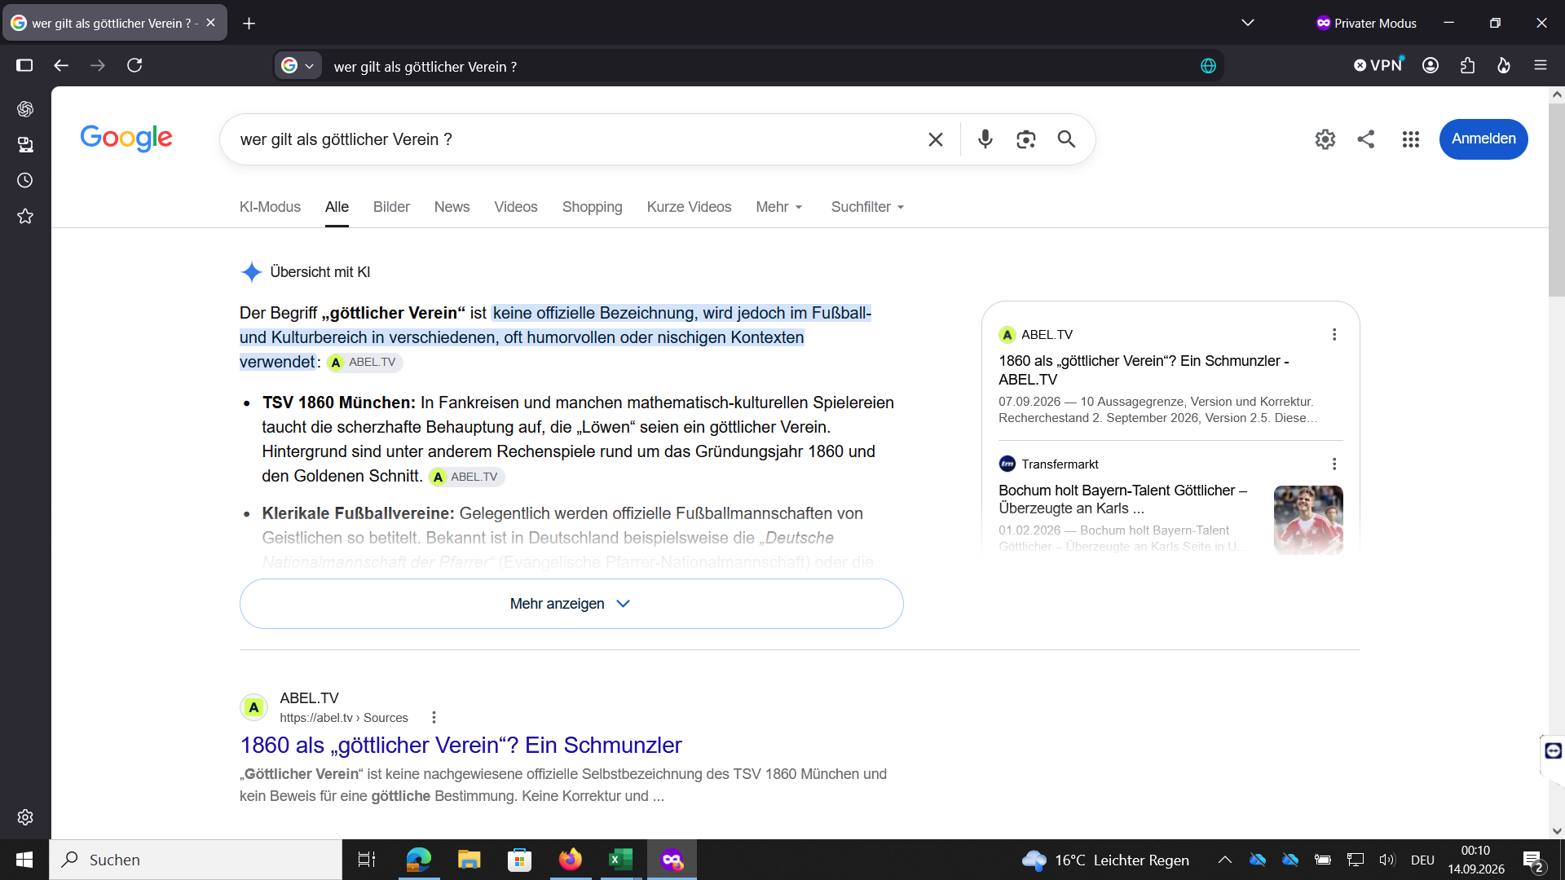
Task: Open ABEL.TV source card headline
Action: click(1144, 370)
